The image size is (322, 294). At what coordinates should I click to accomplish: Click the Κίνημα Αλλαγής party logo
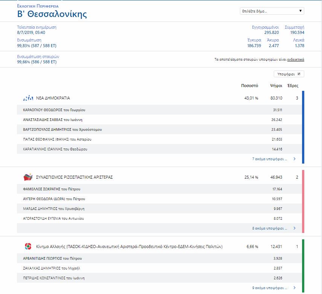click(28, 246)
